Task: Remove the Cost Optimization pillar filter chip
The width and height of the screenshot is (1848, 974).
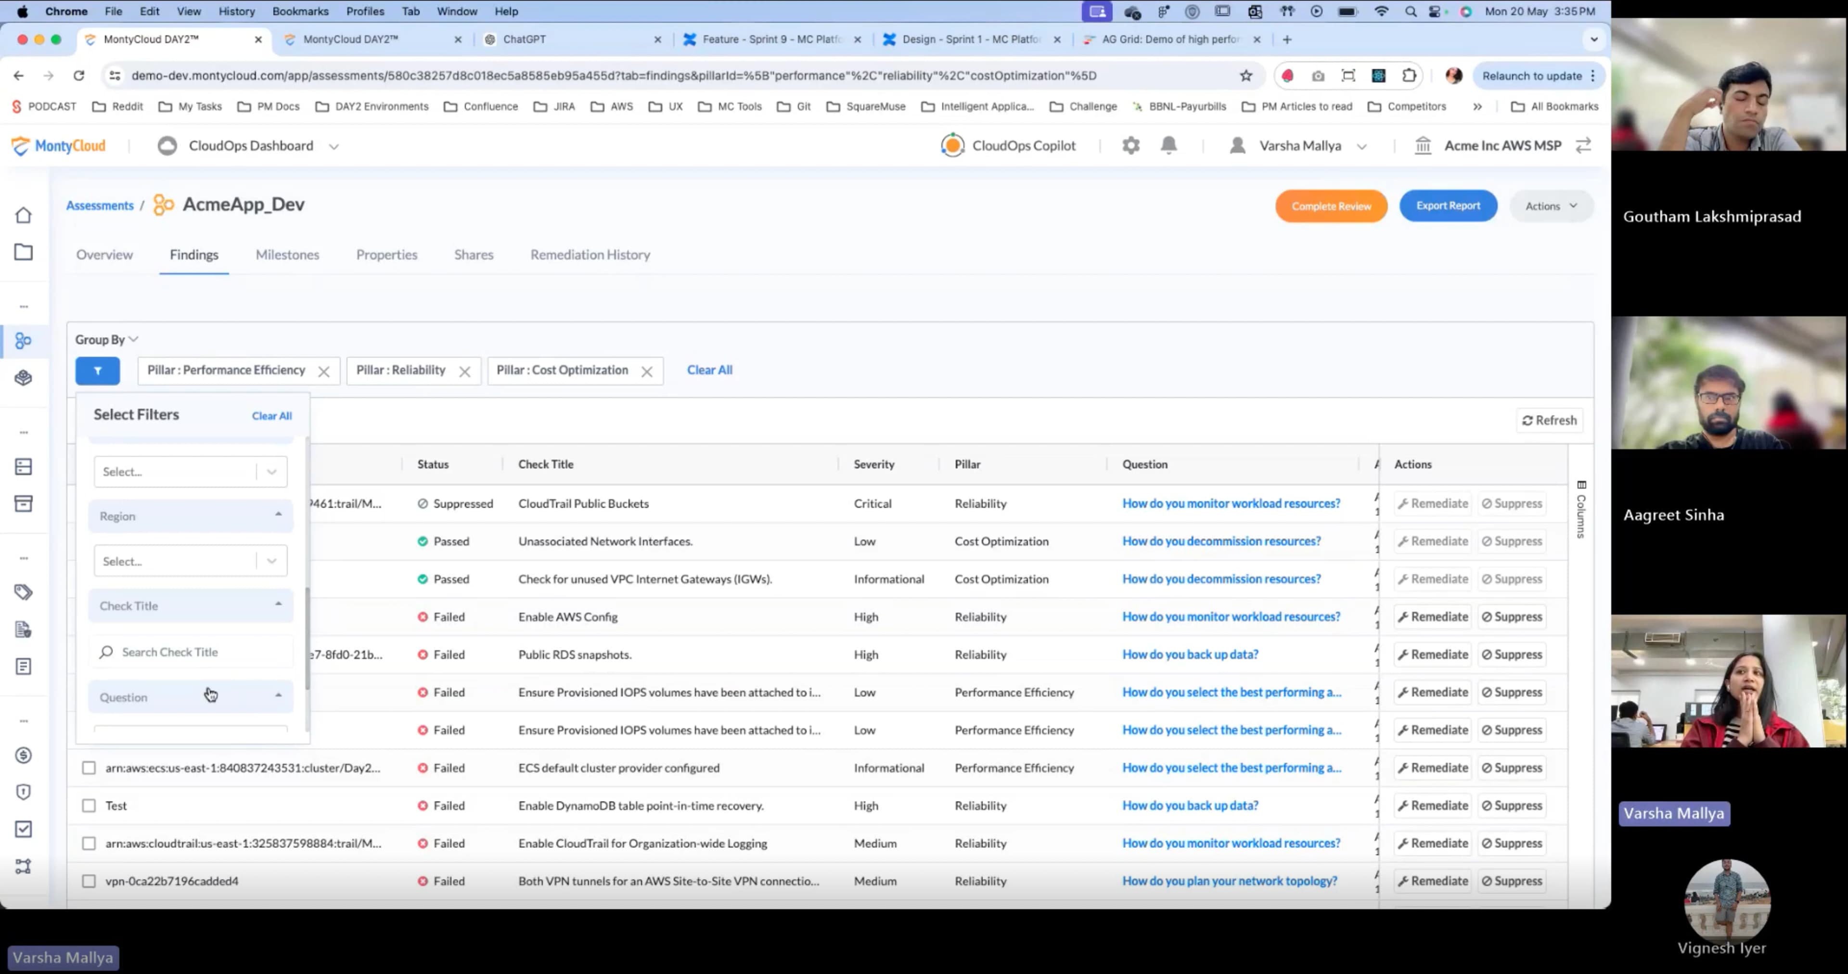Action: coord(647,372)
